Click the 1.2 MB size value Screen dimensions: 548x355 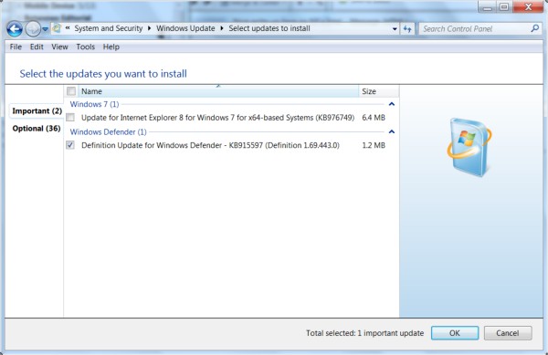[x=374, y=145]
